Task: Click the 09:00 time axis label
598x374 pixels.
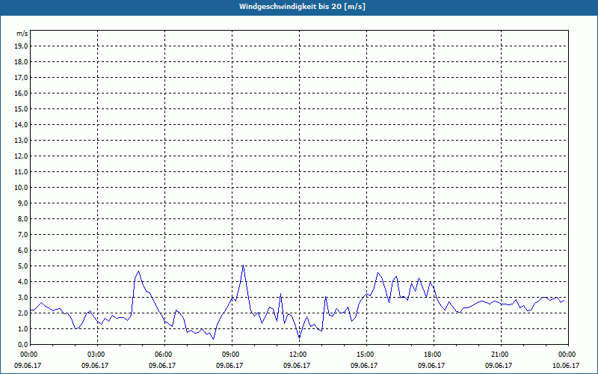Action: (231, 354)
